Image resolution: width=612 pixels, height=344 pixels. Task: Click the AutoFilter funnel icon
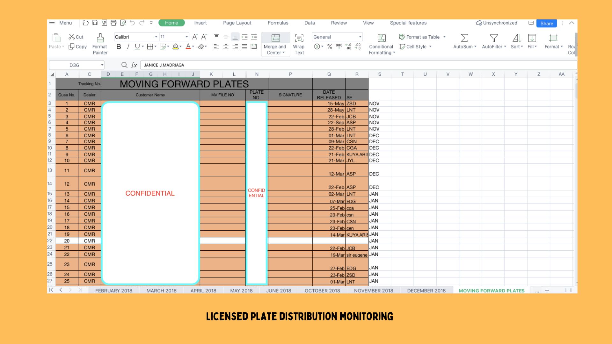493,38
